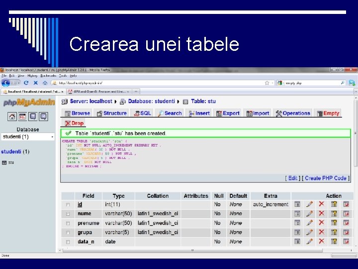Bookmark this page with the star icon
Viewport: 358px width, 269px height.
[x=267, y=83]
